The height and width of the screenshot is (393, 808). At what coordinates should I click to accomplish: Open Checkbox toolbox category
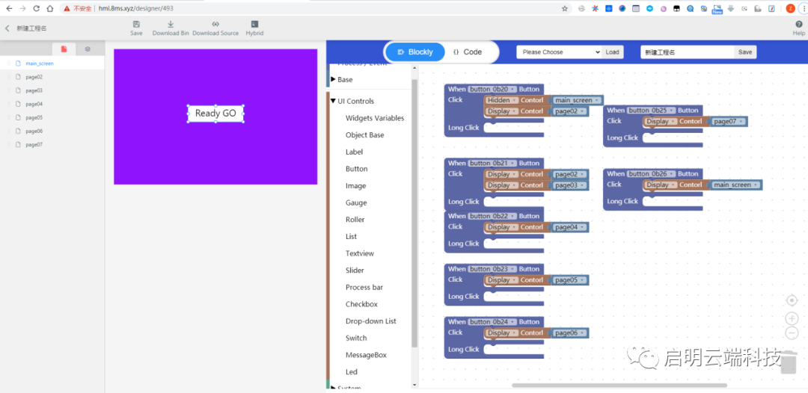click(x=361, y=305)
